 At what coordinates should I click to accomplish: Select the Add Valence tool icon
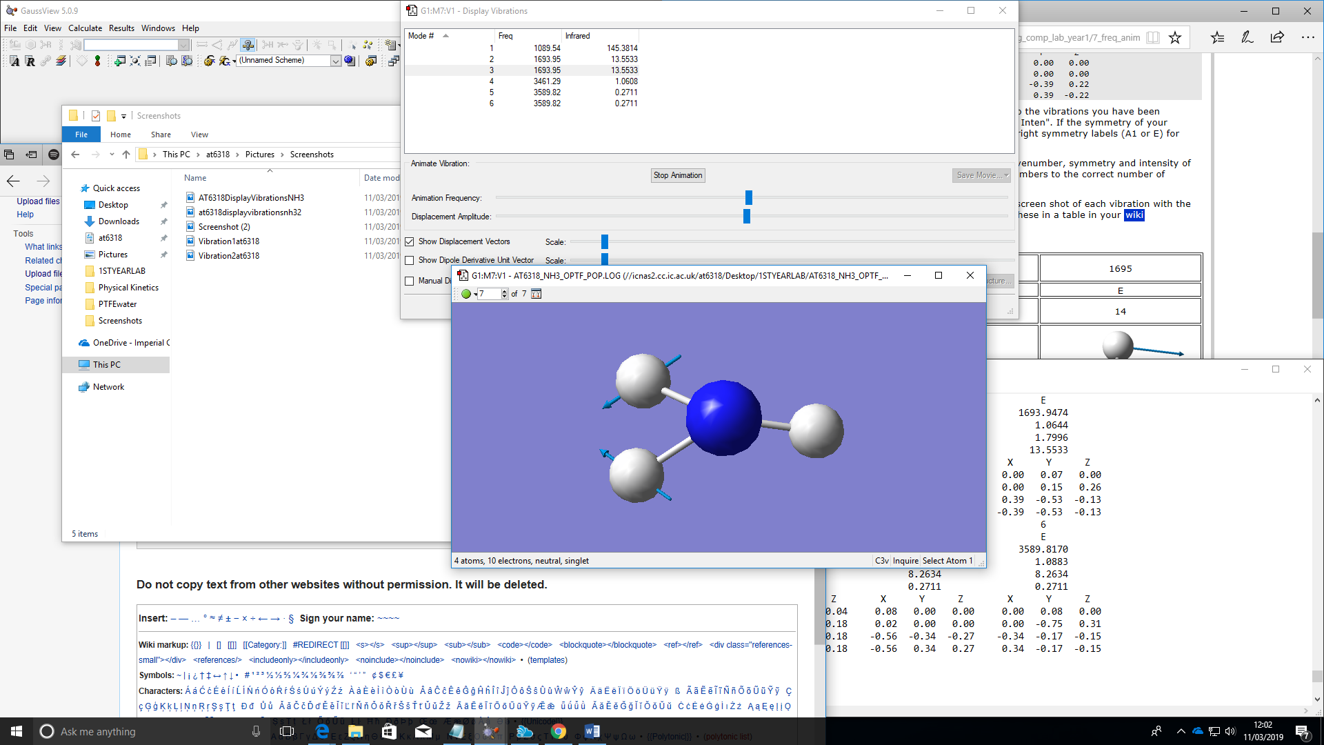click(x=267, y=44)
